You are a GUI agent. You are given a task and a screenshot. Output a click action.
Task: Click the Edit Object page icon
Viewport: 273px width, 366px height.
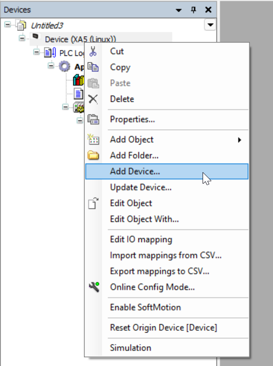click(93, 203)
